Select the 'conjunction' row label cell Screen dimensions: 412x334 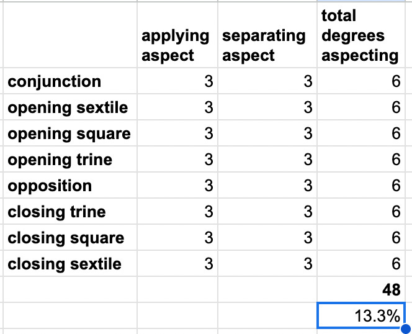70,81
